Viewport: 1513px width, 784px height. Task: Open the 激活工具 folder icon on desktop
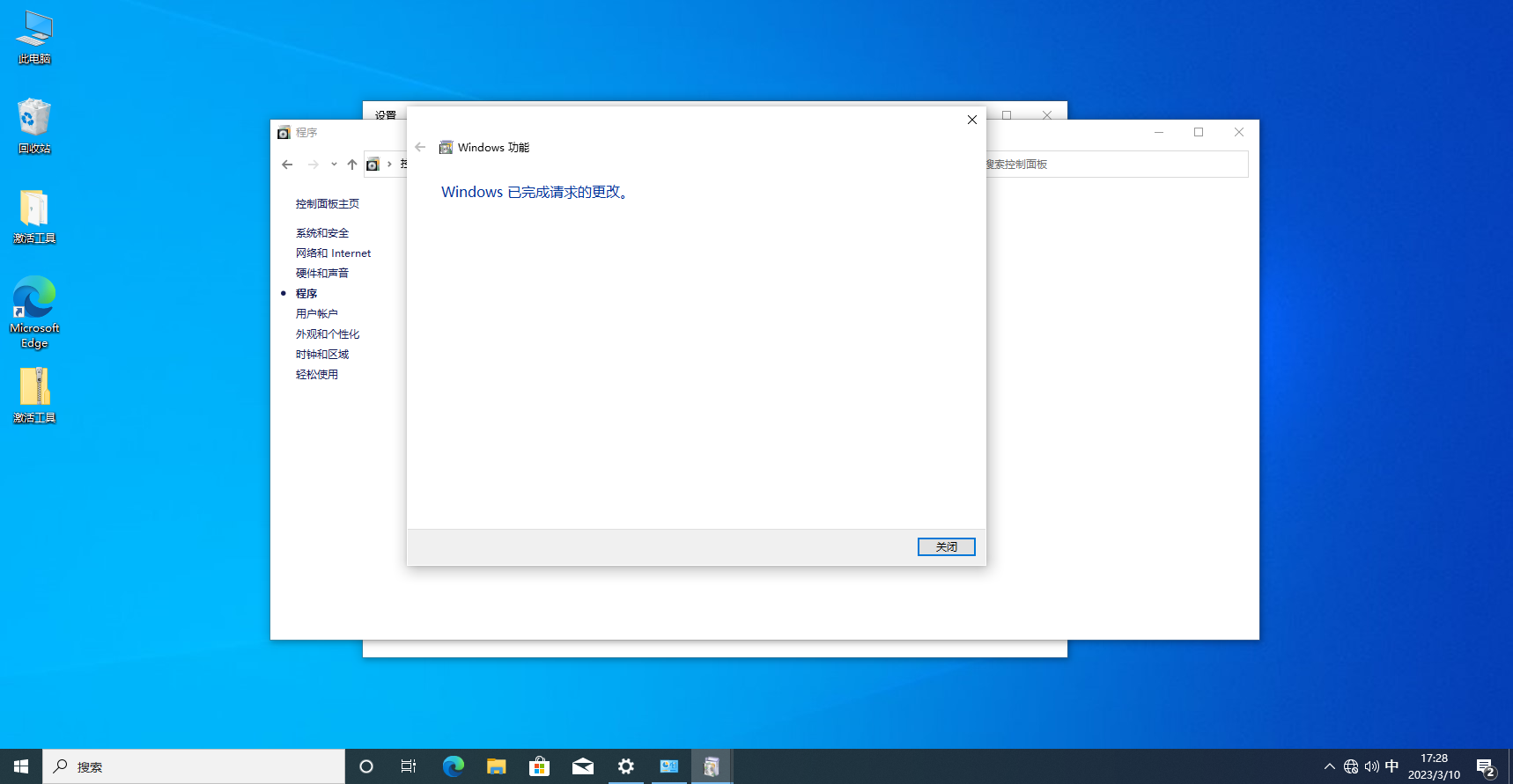(34, 216)
